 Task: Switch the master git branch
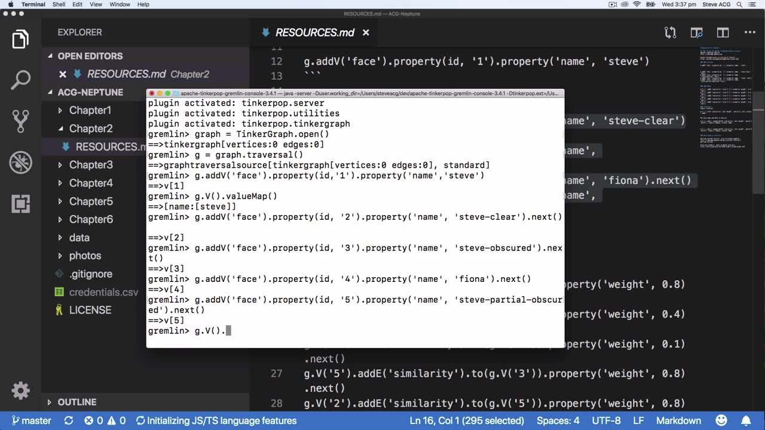click(32, 420)
